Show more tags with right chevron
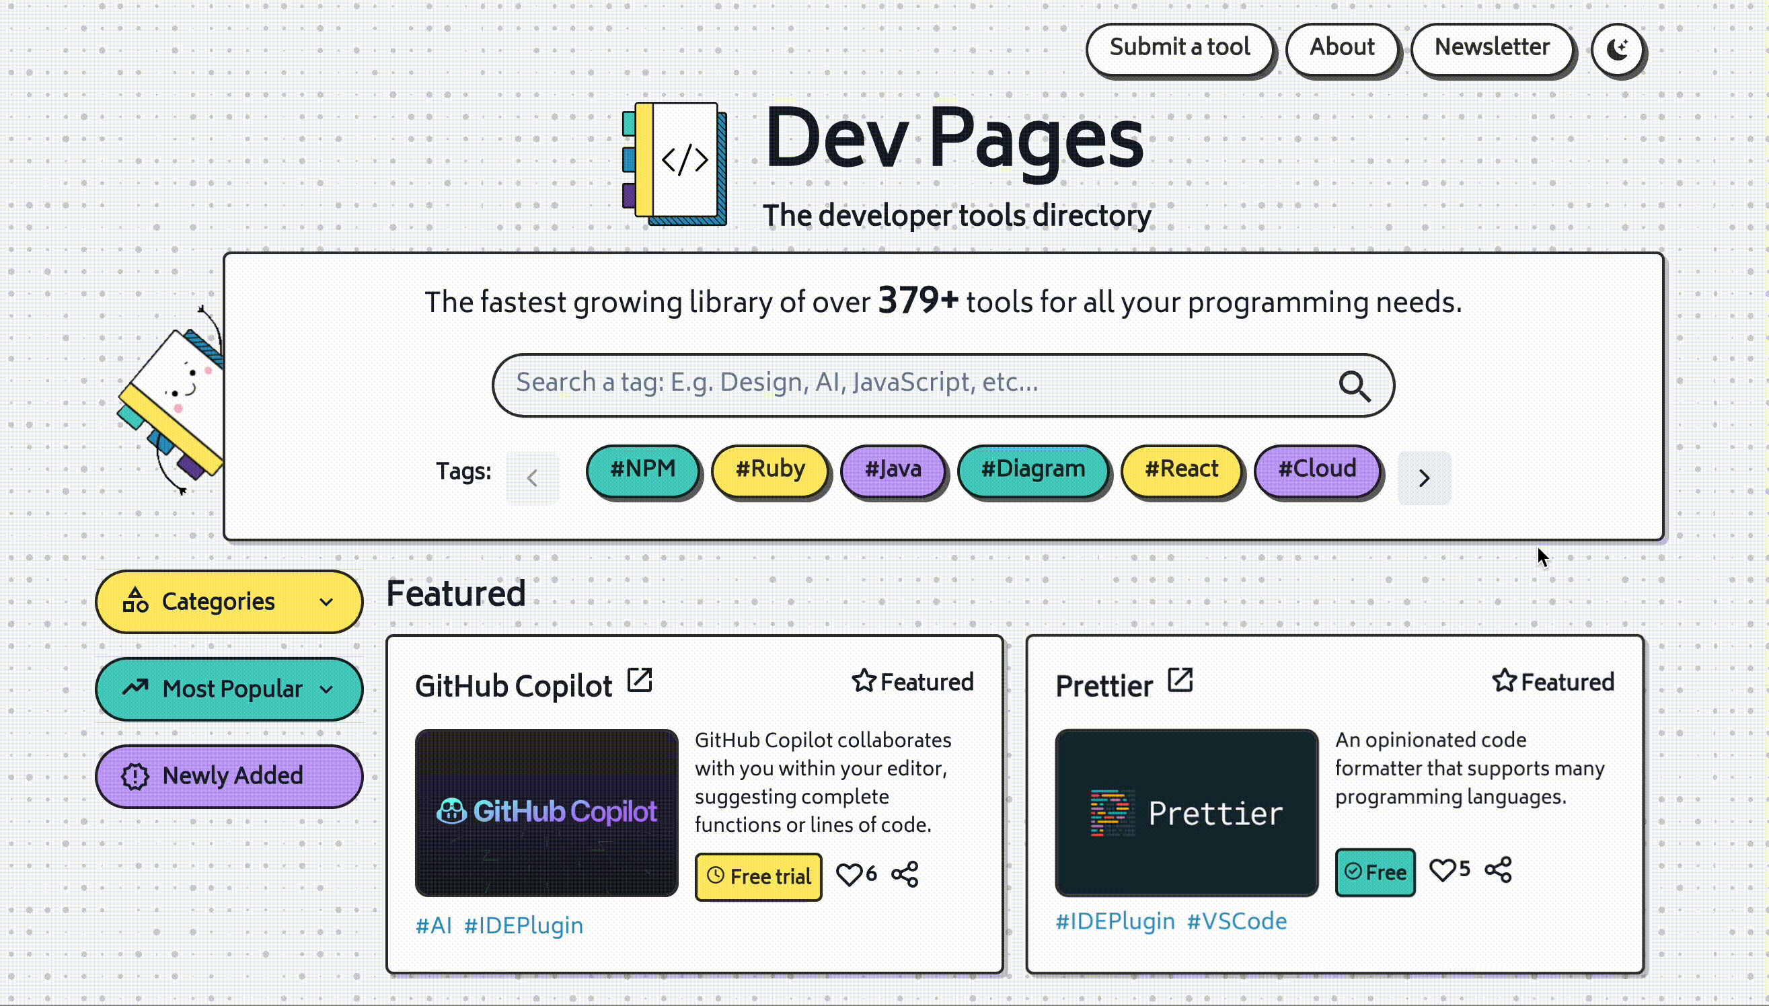The image size is (1769, 1006). coord(1424,478)
